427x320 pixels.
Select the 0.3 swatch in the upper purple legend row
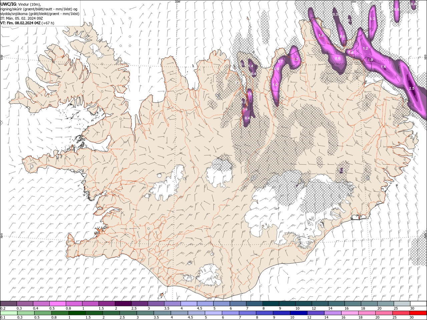[x=25, y=304]
